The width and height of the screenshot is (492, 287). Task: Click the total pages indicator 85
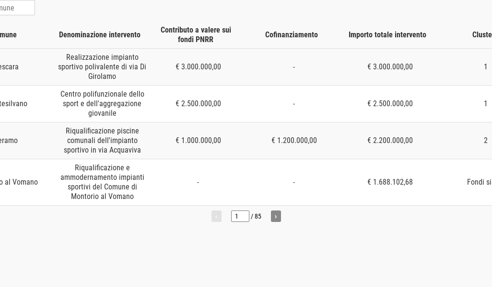pos(258,217)
